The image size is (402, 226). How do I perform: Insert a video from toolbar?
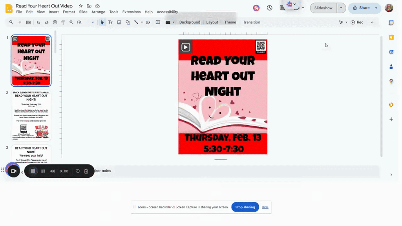coord(148,22)
